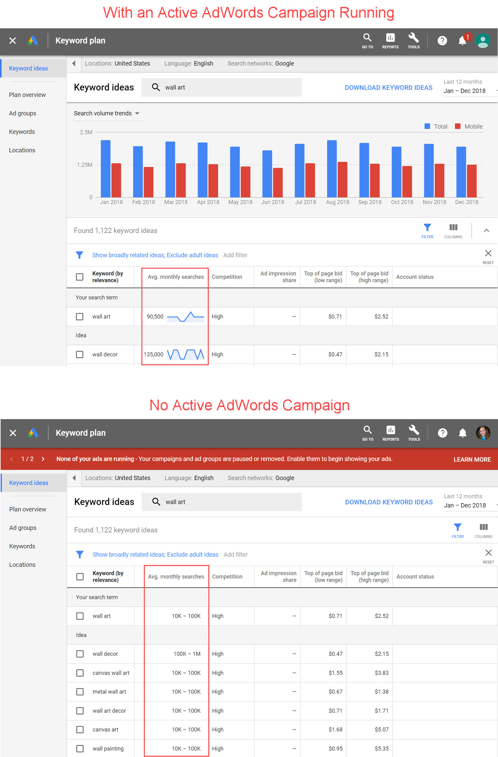
Task: Select the 'metal wall art' row checkbox
Action: point(80,691)
